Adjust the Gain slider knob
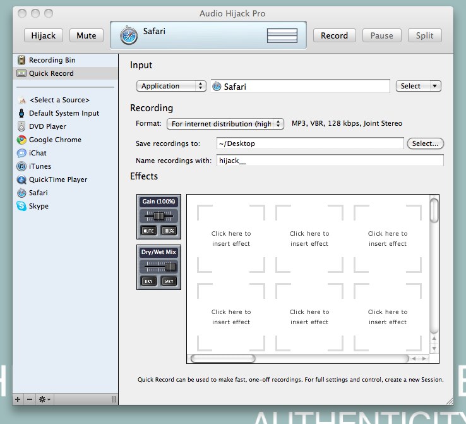This screenshot has width=466, height=424. [x=158, y=216]
